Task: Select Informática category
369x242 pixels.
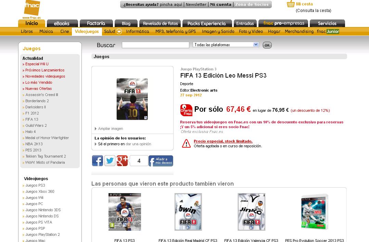Action: coord(138,31)
